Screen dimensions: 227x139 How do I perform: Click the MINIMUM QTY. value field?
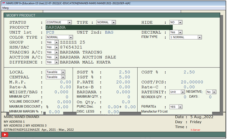[67, 97]
